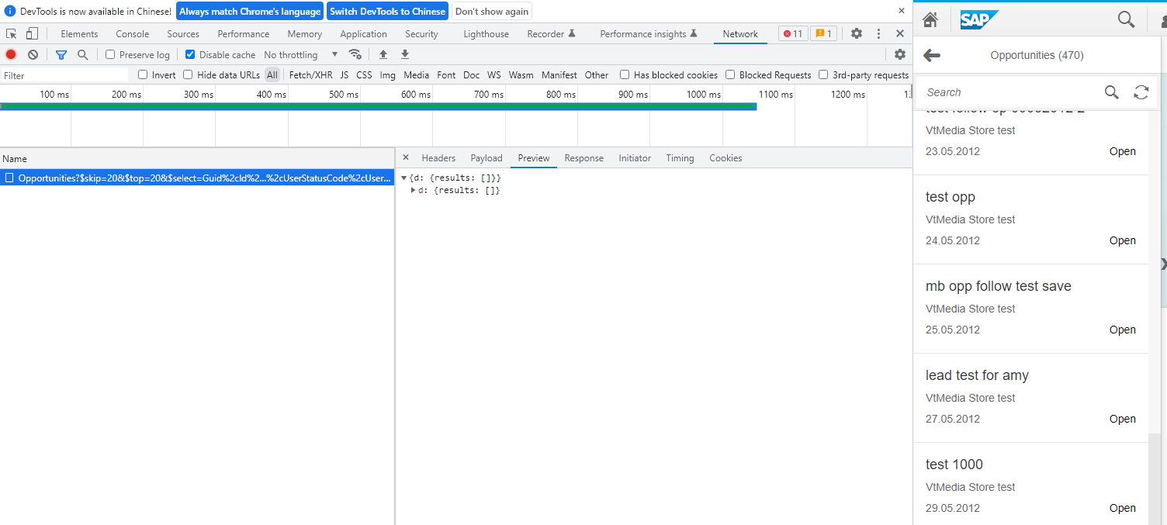Select the Opportunities?$skip=20 request row

click(197, 178)
